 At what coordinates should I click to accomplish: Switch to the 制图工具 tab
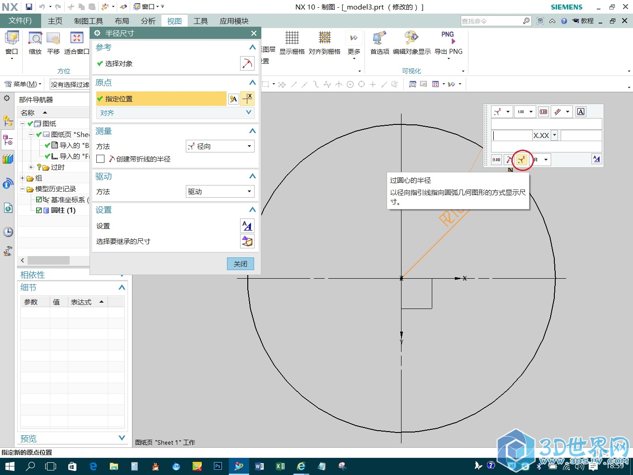click(89, 21)
